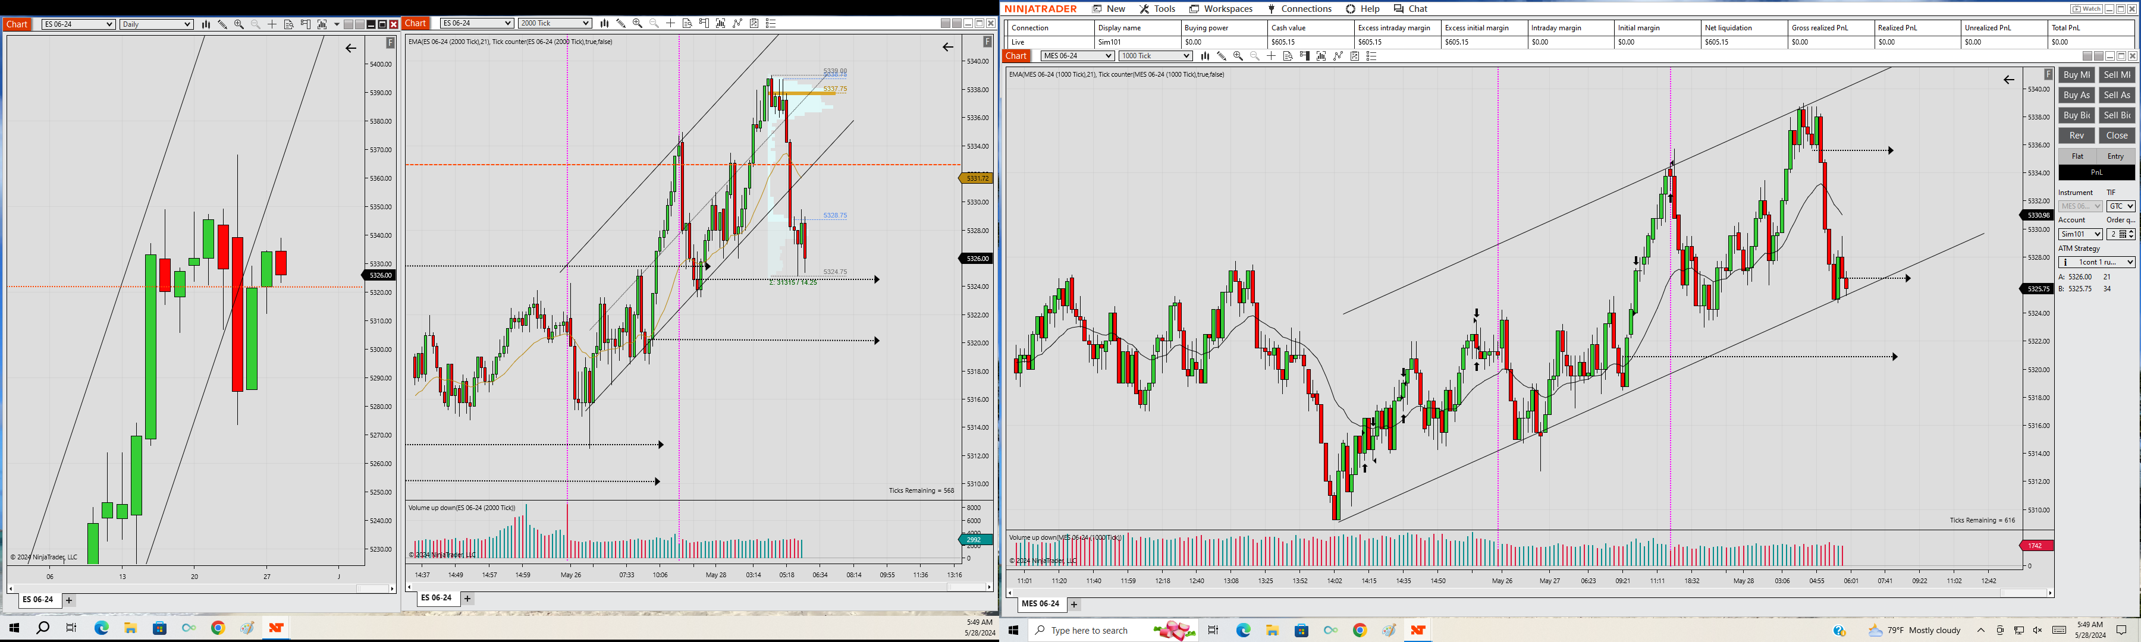
Task: Open weather widget showing 79°F Mostly cloudy
Action: pos(1914,630)
